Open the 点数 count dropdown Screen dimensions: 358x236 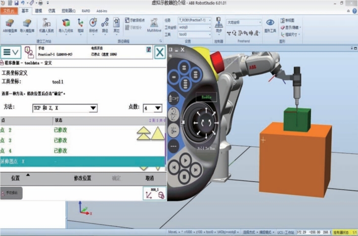tap(152, 108)
